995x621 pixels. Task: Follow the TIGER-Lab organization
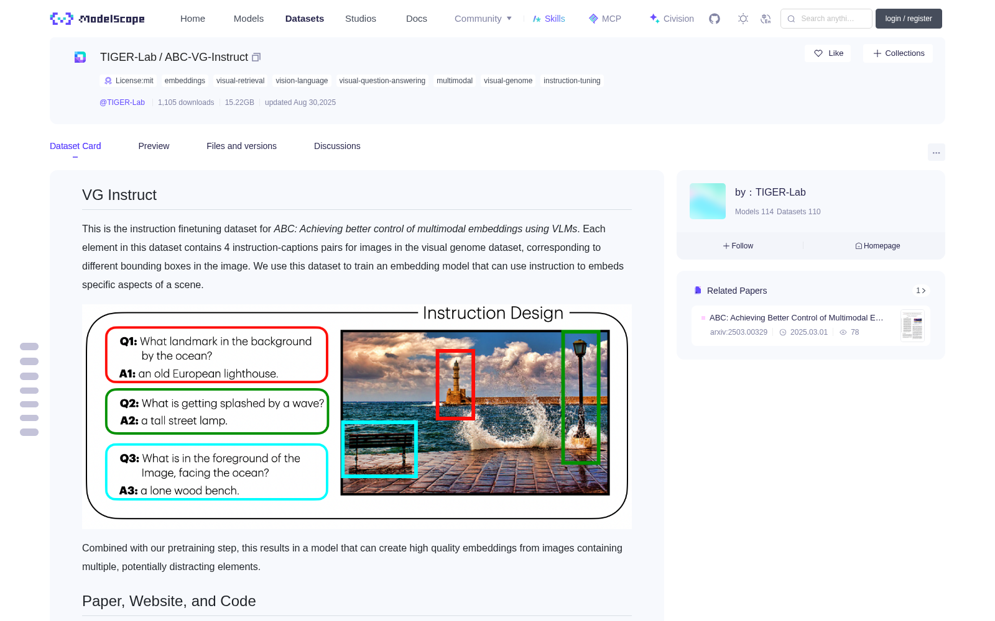738,246
